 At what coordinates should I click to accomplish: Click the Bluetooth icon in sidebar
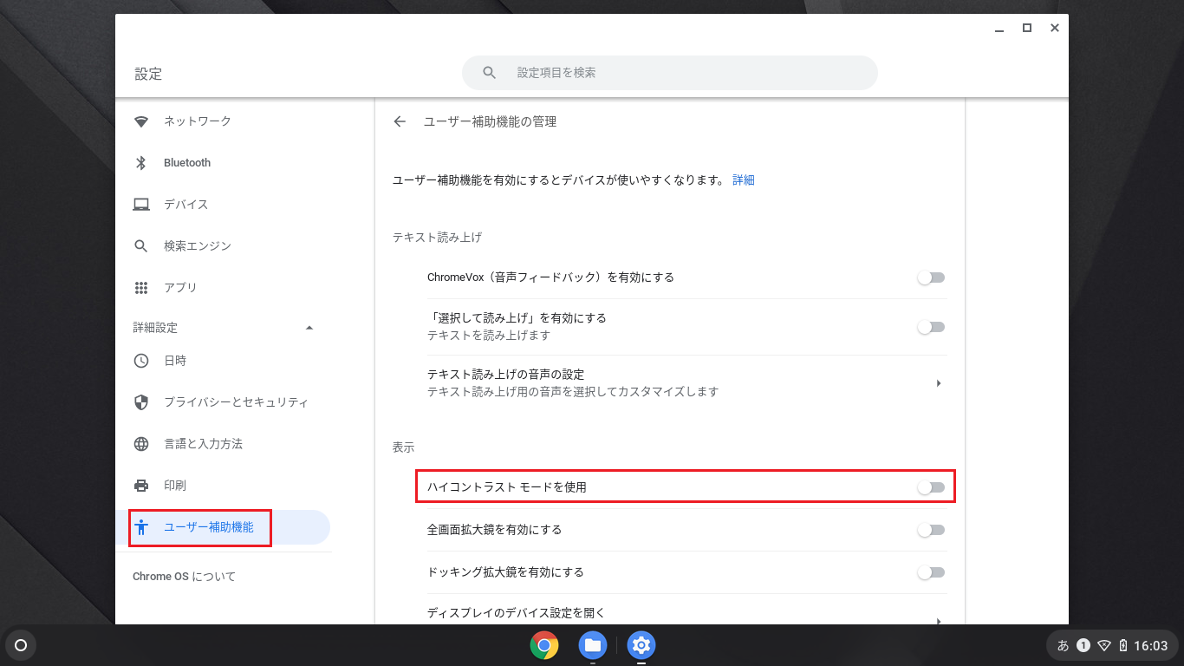(141, 163)
